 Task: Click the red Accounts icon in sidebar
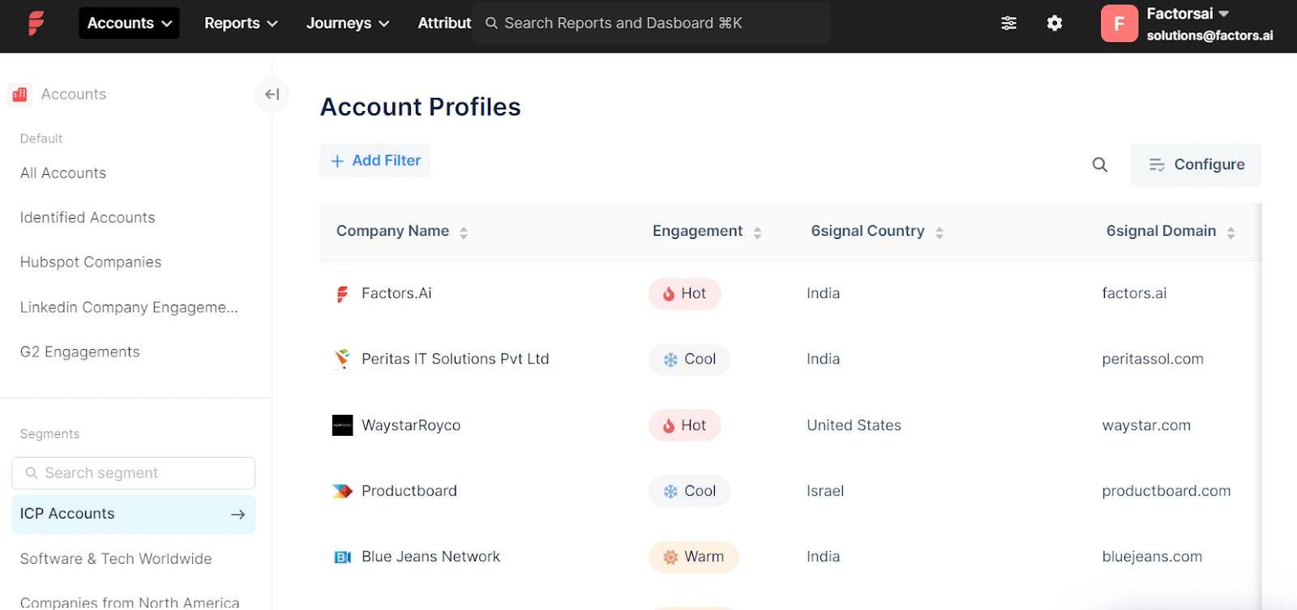(x=20, y=95)
